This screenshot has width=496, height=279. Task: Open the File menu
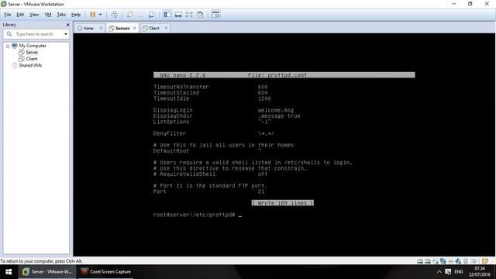pyautogui.click(x=8, y=15)
